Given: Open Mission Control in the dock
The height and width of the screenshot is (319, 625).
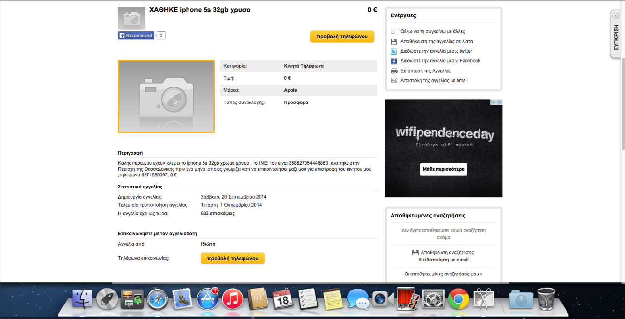Looking at the screenshot, I should point(132,299).
